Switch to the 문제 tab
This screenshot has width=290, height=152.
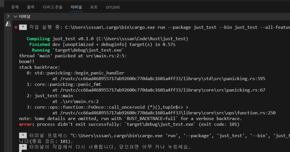15,7
